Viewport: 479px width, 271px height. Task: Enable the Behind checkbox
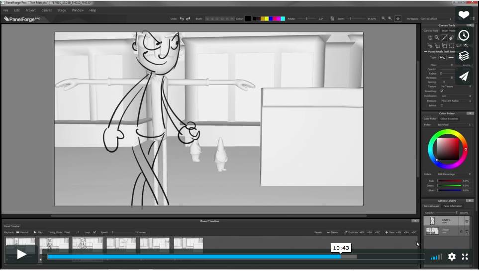pyautogui.click(x=442, y=105)
